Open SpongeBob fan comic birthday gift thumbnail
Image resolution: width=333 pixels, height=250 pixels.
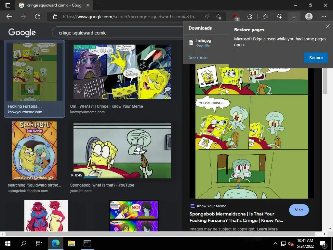pyautogui.click(x=34, y=151)
